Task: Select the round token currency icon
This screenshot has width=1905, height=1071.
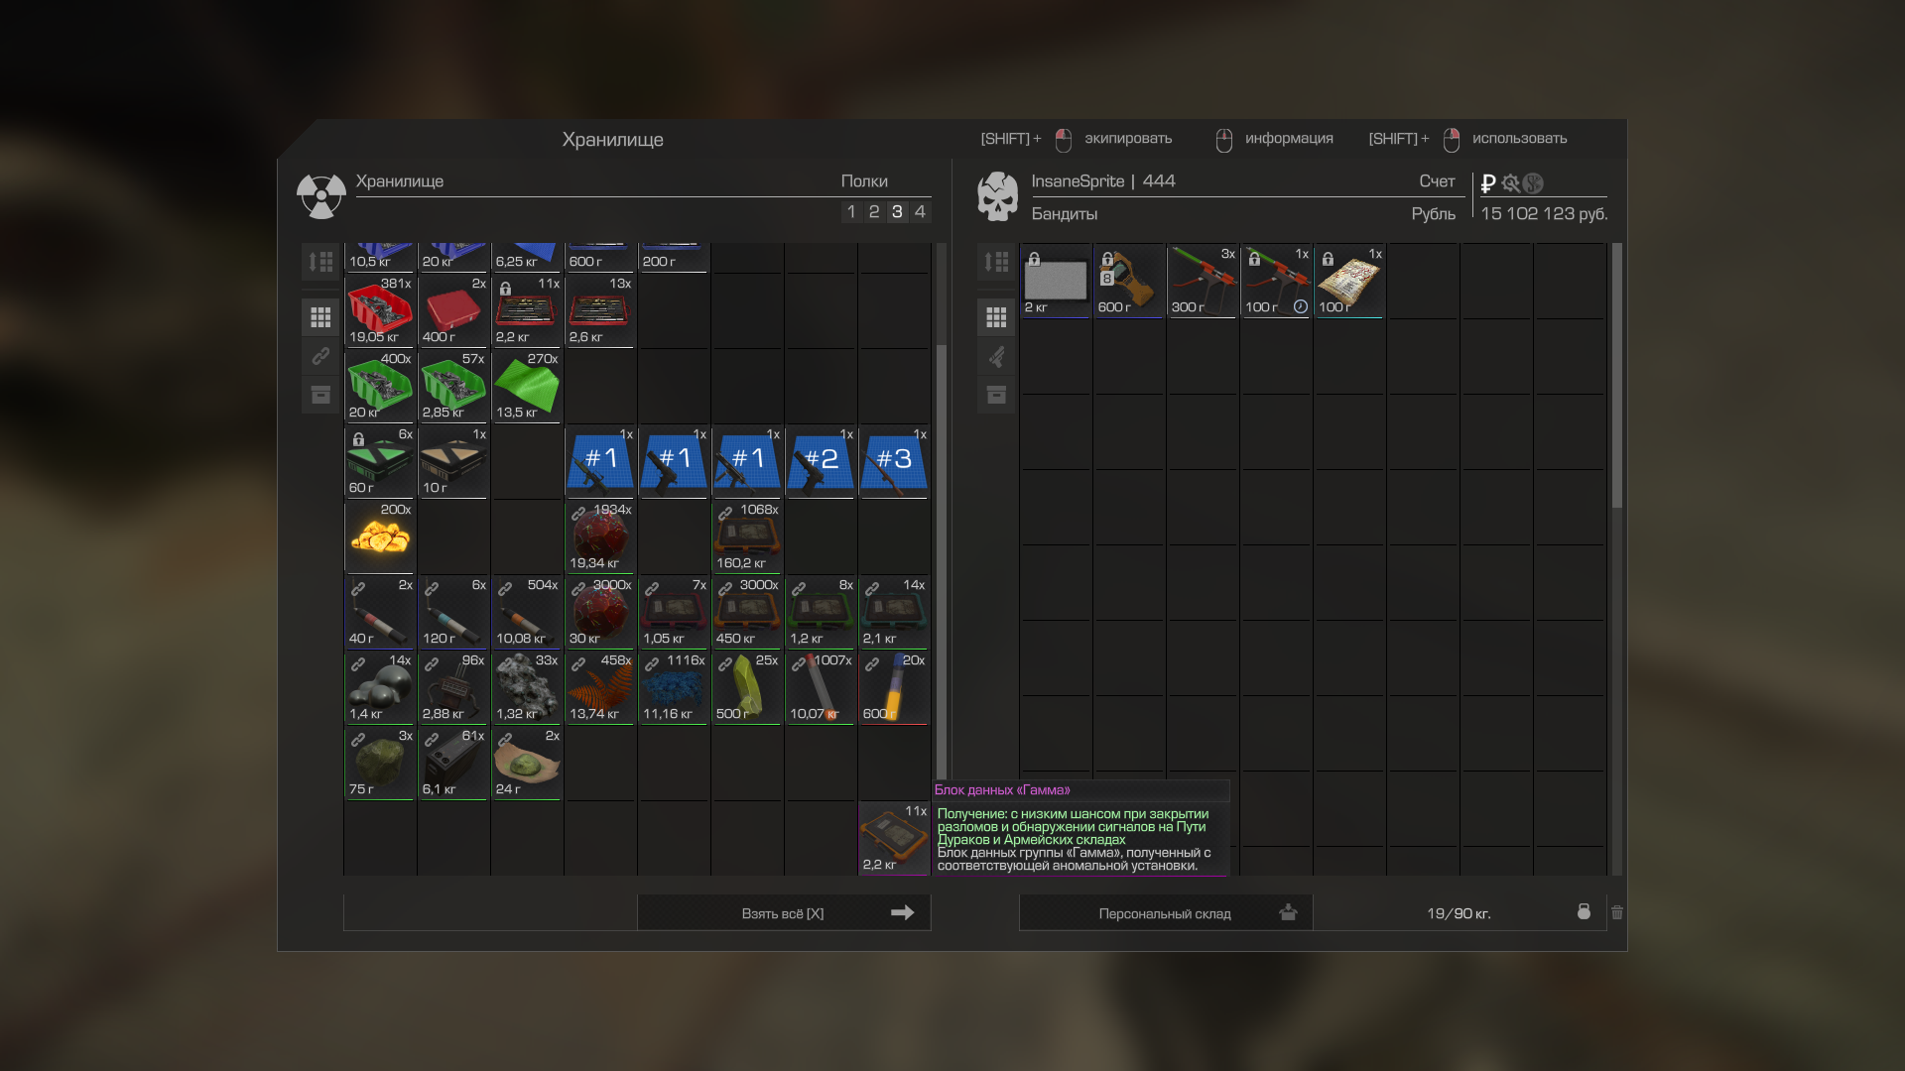Action: [x=1533, y=182]
